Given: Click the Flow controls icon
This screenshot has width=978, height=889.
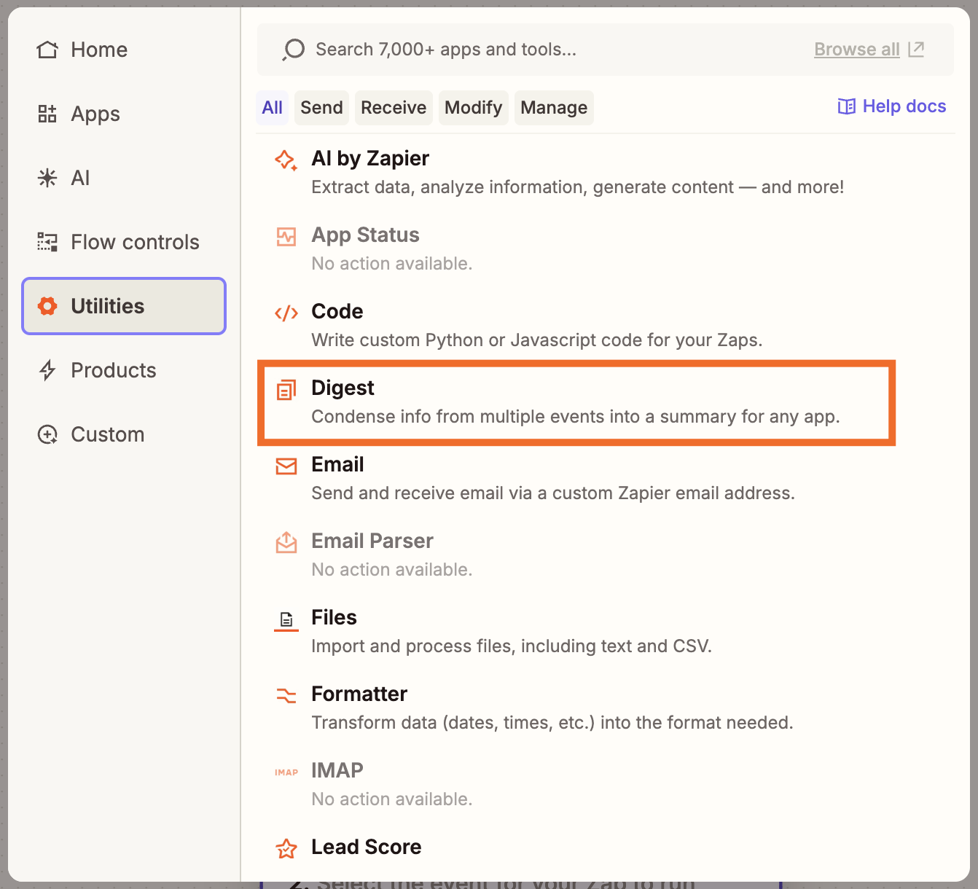Looking at the screenshot, I should [x=47, y=242].
